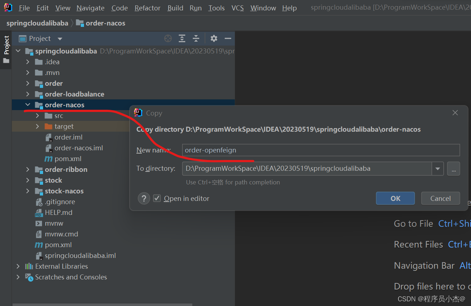Expand the .mvn folder

click(x=28, y=73)
